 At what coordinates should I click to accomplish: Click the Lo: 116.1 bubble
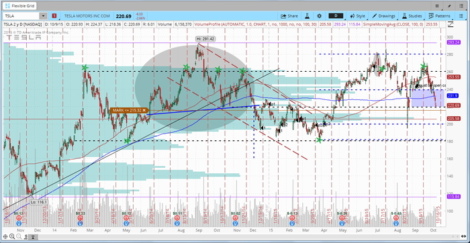39,202
